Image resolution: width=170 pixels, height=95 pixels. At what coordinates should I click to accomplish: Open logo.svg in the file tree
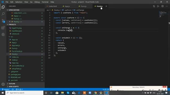click(15, 63)
